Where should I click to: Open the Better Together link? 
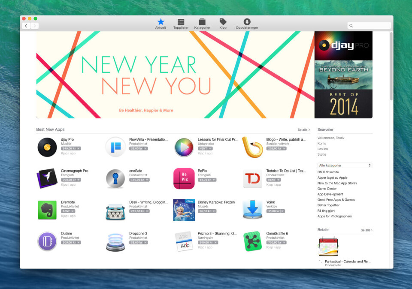tap(328, 205)
